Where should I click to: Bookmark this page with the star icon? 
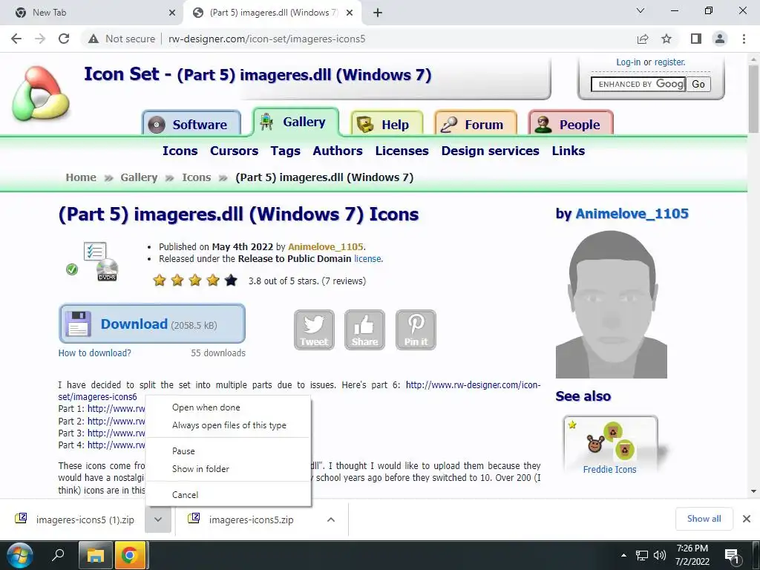tap(666, 39)
